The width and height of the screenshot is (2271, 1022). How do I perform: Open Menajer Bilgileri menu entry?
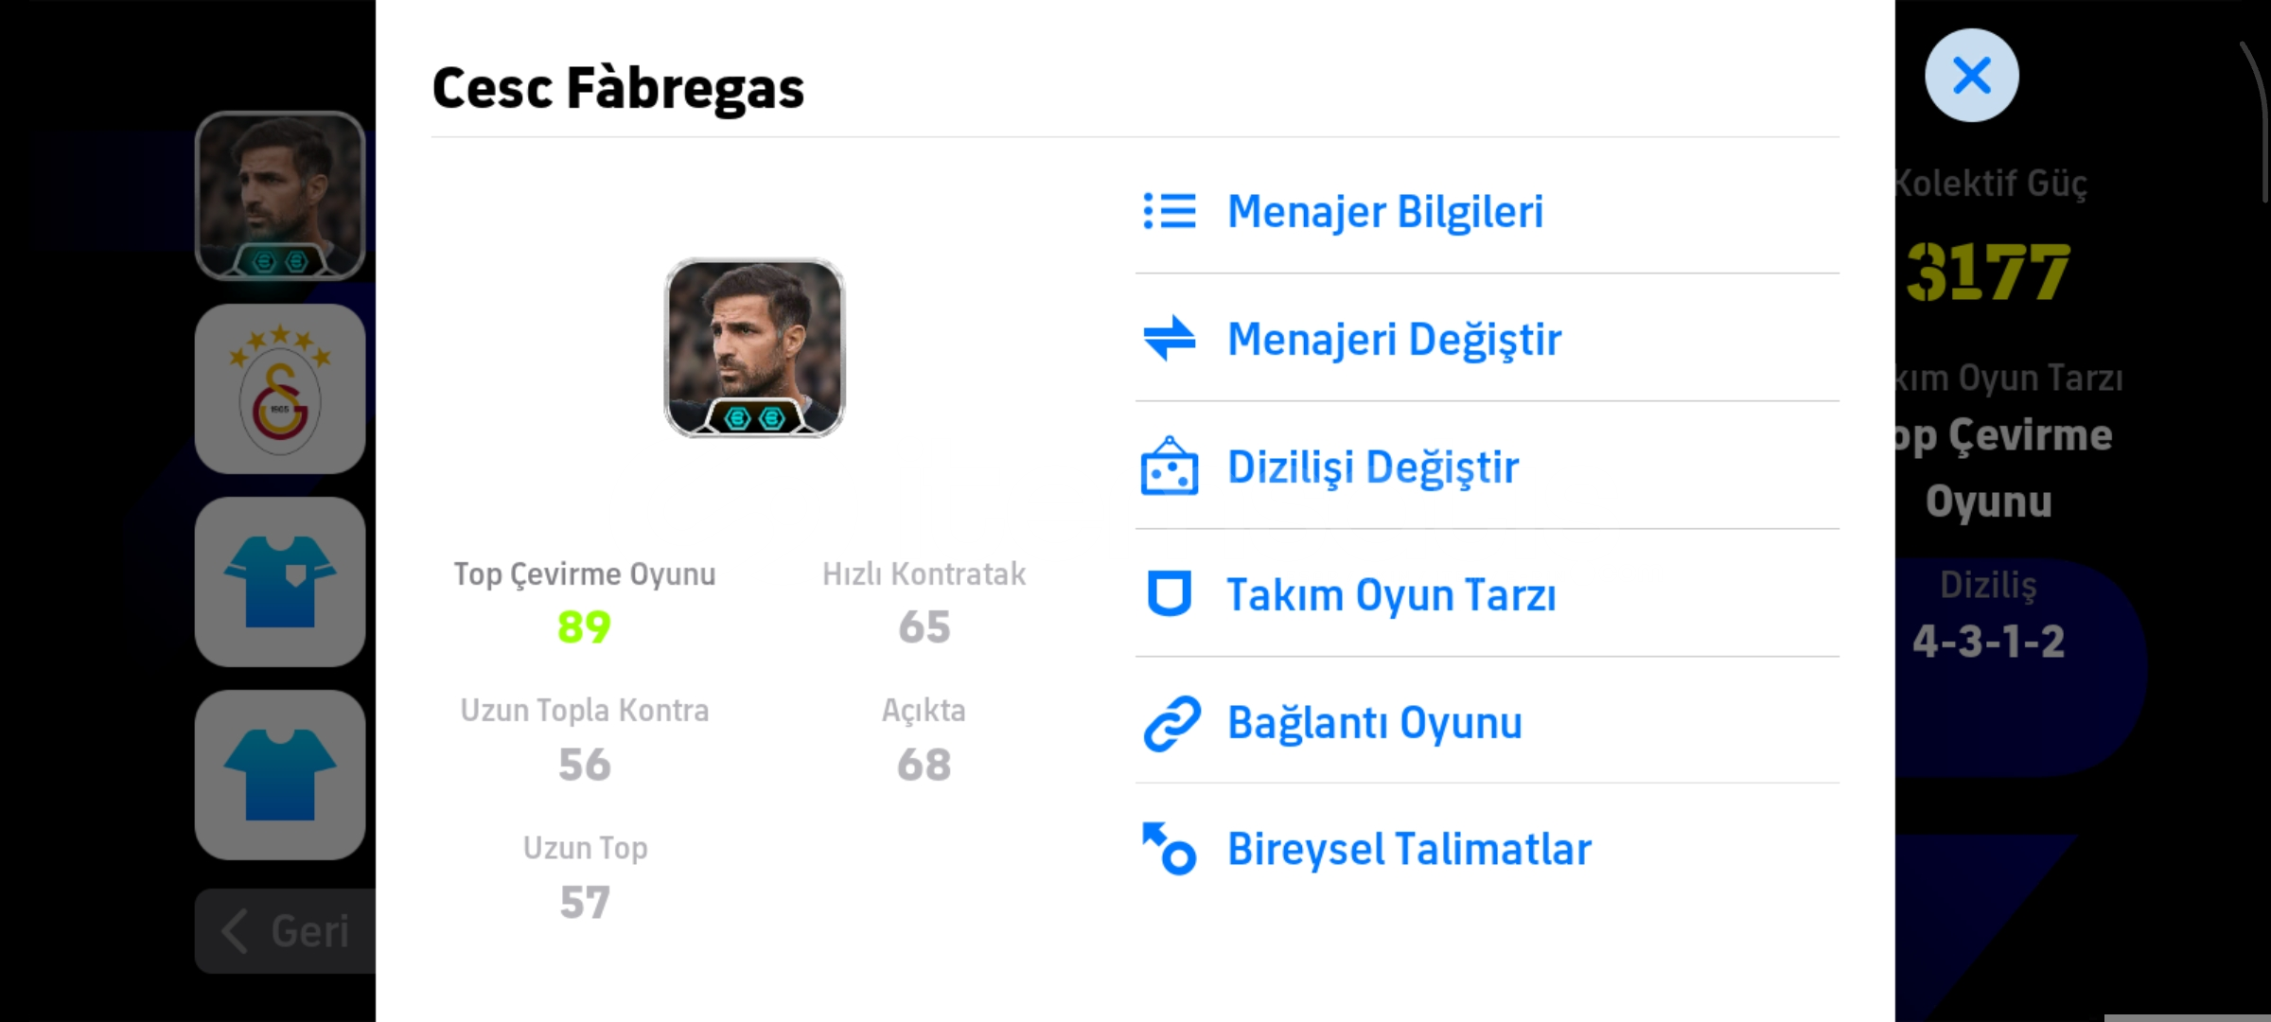point(1385,211)
